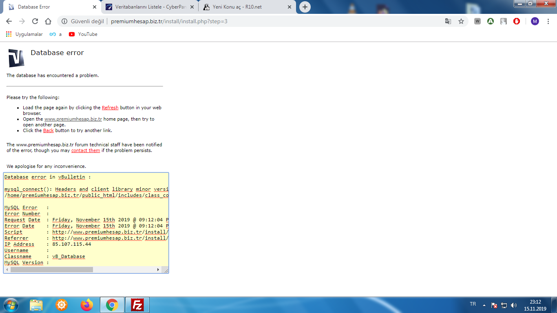
Task: Click the IP address 85.107.115.44
Action: click(x=72, y=244)
